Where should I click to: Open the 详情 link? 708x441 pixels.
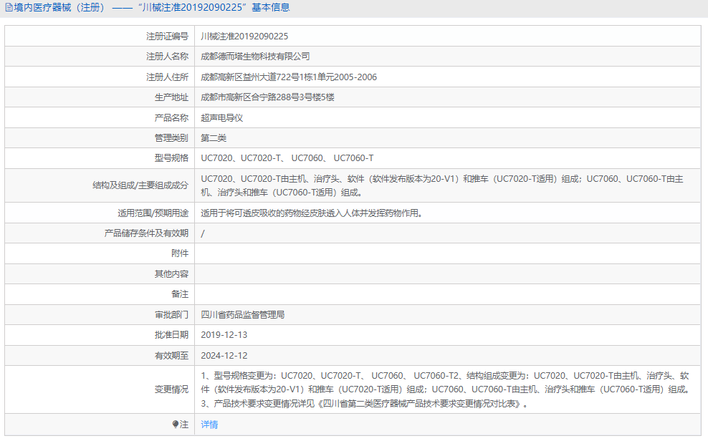pos(209,425)
